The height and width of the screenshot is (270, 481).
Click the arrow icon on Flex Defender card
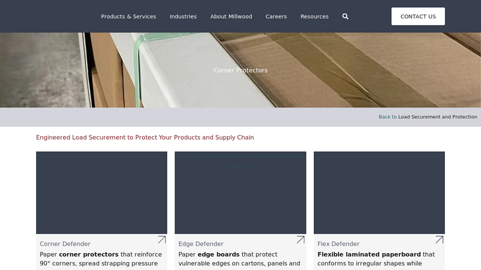[440, 240]
